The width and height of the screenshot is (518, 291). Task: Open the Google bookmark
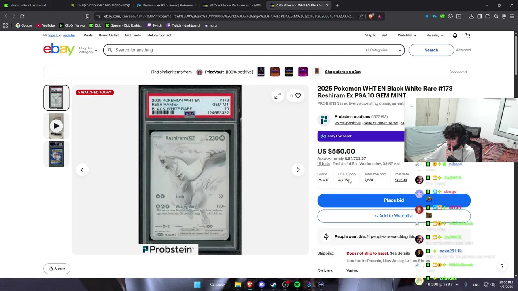coord(24,25)
